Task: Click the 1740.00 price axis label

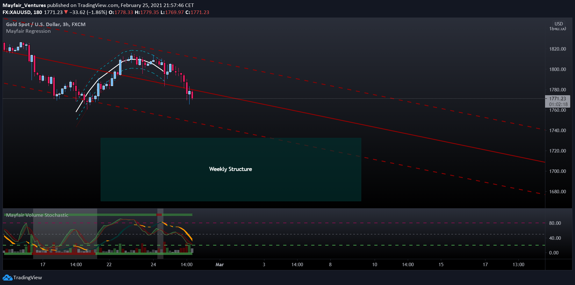Action: 557,131
